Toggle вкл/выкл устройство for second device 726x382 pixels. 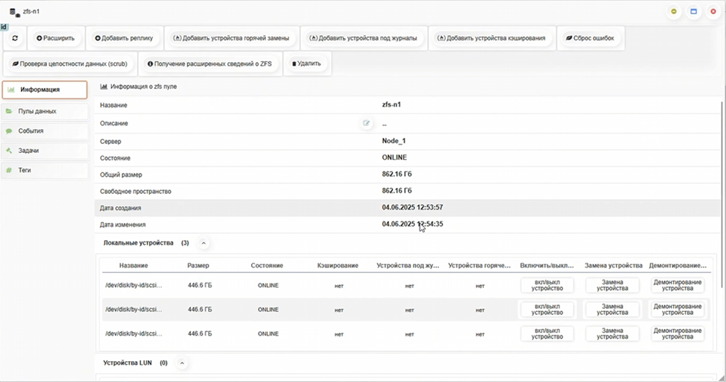[x=547, y=310]
